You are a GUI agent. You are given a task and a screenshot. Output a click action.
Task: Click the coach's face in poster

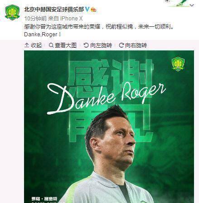coord(115,142)
